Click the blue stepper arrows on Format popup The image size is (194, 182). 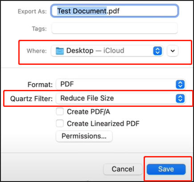pos(180,85)
